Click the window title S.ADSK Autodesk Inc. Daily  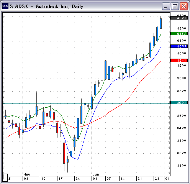pos(46,7)
